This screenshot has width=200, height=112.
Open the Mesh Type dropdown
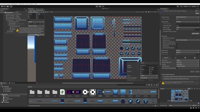(x=187, y=28)
